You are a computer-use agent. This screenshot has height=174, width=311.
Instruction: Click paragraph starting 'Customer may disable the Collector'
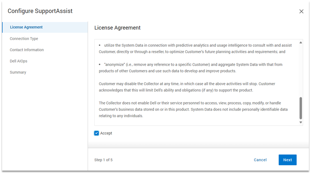pyautogui.click(x=187, y=87)
